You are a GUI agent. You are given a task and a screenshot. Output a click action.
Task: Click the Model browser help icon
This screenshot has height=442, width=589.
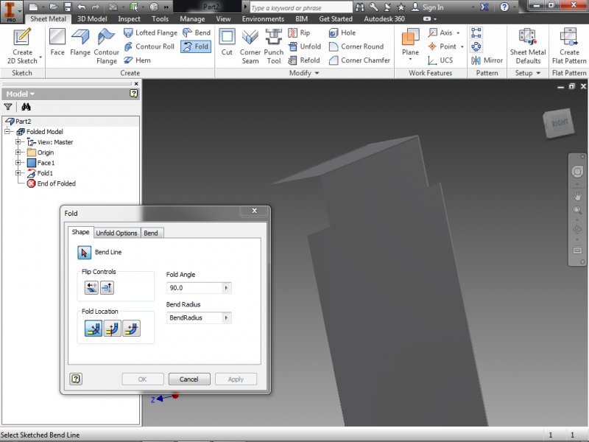click(134, 94)
